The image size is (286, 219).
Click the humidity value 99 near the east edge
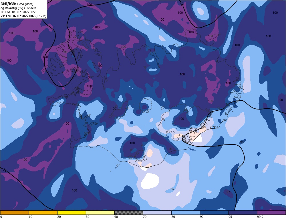(x=281, y=100)
